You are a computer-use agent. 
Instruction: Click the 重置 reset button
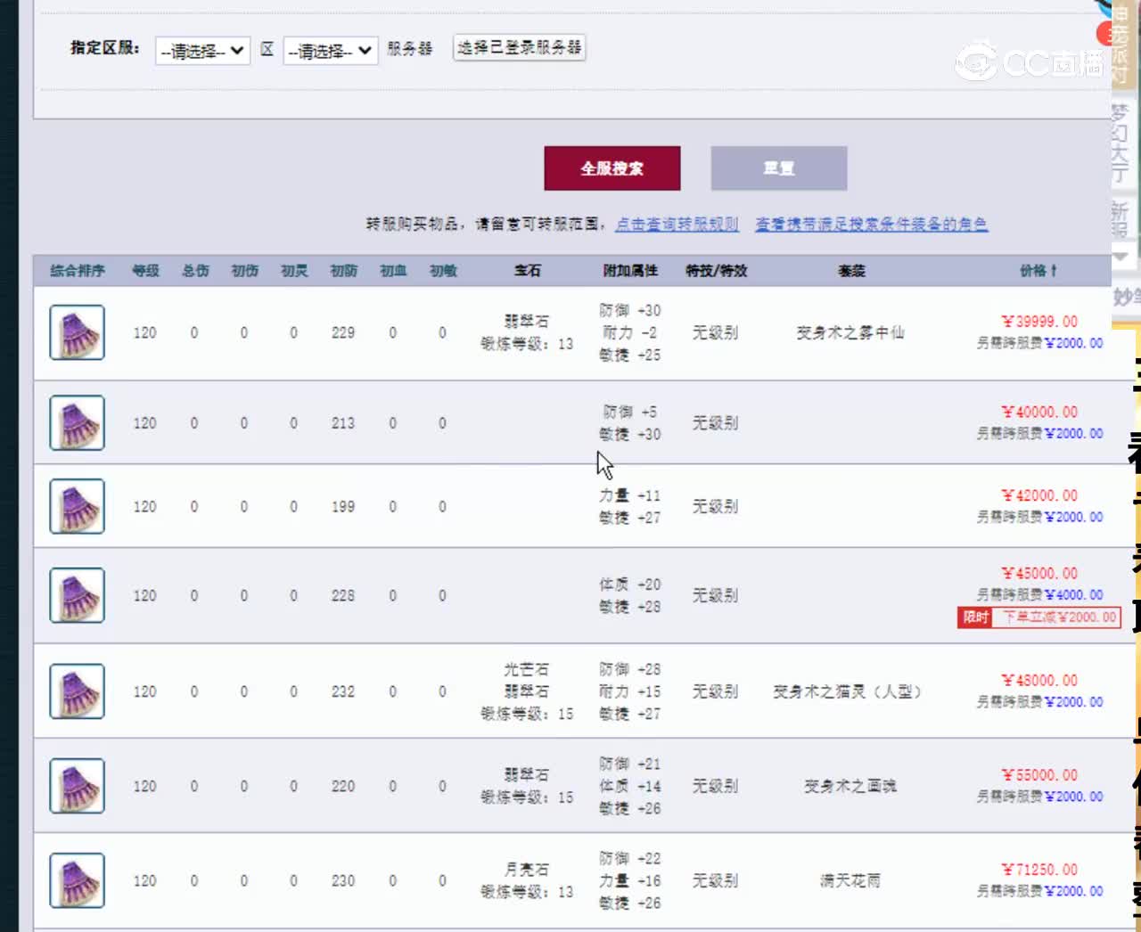[x=779, y=168]
